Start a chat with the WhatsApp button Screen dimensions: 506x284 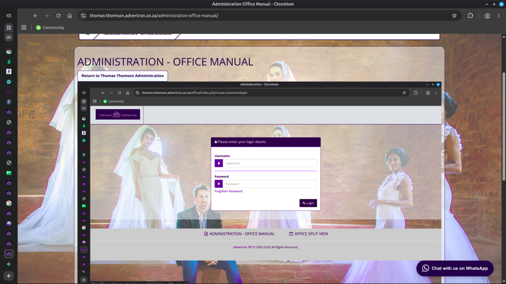tap(455, 268)
